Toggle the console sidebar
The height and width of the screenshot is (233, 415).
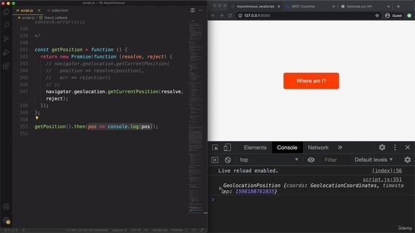click(x=215, y=160)
